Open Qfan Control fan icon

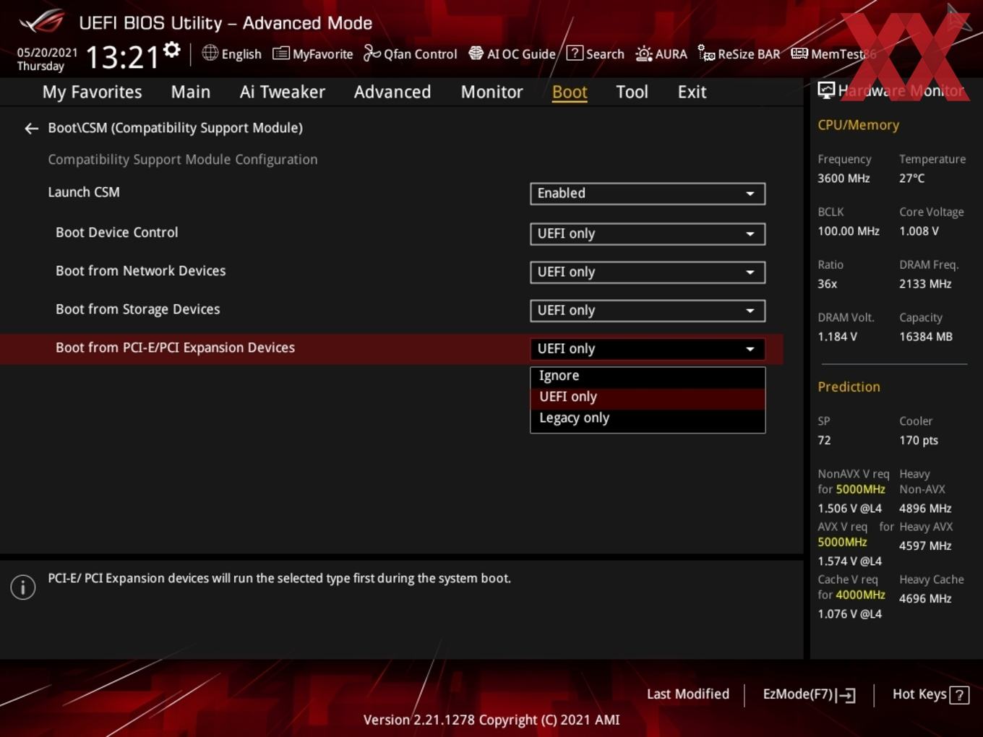[372, 53]
